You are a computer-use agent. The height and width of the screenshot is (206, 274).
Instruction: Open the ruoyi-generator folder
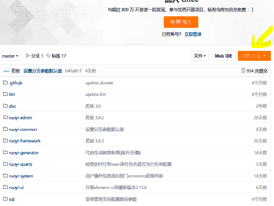point(24,153)
